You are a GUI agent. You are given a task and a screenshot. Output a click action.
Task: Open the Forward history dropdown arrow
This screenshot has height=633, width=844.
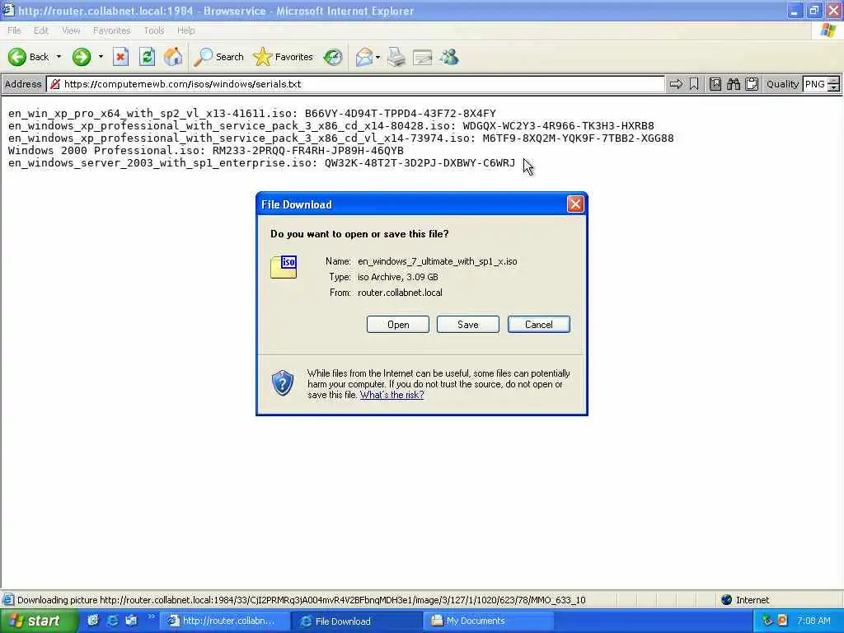[x=101, y=57]
